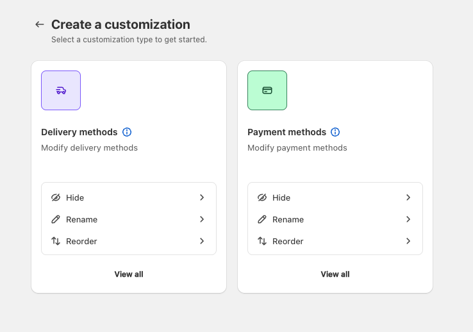The width and height of the screenshot is (473, 332).
Task: Click View all under Payment methods
Action: click(335, 274)
